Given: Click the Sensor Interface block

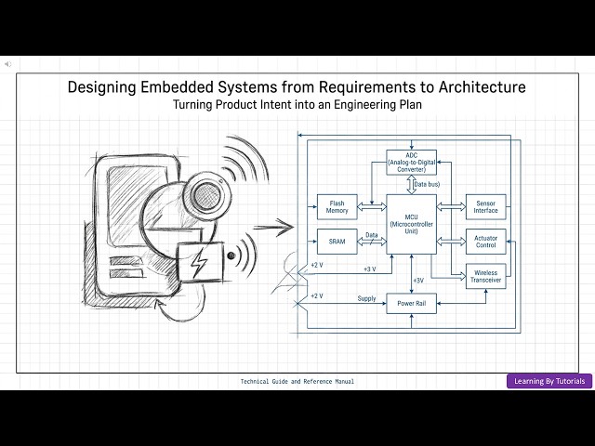Looking at the screenshot, I should coord(485,207).
